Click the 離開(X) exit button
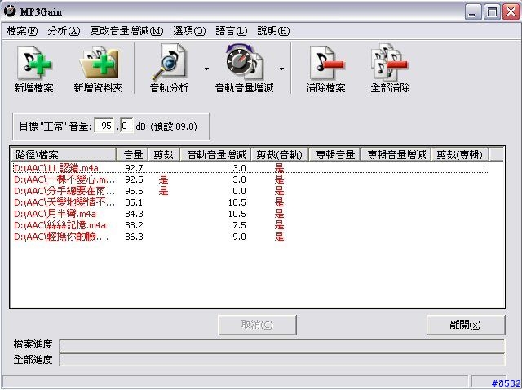 [x=466, y=325]
